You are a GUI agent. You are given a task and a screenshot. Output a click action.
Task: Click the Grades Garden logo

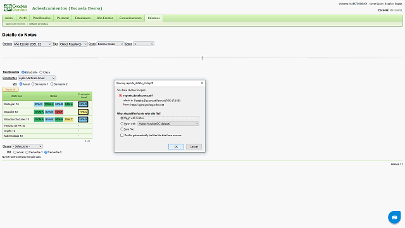(x=15, y=8)
